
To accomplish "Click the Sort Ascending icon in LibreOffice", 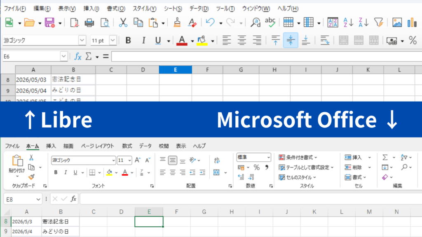I will click(x=348, y=23).
